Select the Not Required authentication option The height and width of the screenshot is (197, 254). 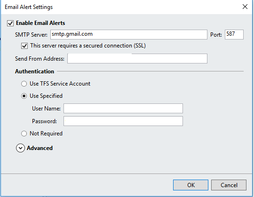[x=24, y=134]
